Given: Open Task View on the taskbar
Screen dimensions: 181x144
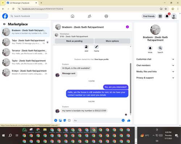Looking at the screenshot, I should [17, 135].
